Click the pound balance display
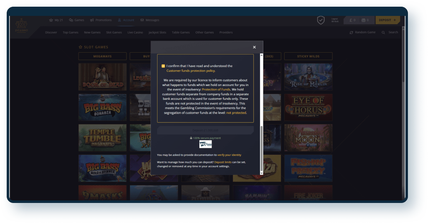The image size is (428, 223). click(352, 20)
